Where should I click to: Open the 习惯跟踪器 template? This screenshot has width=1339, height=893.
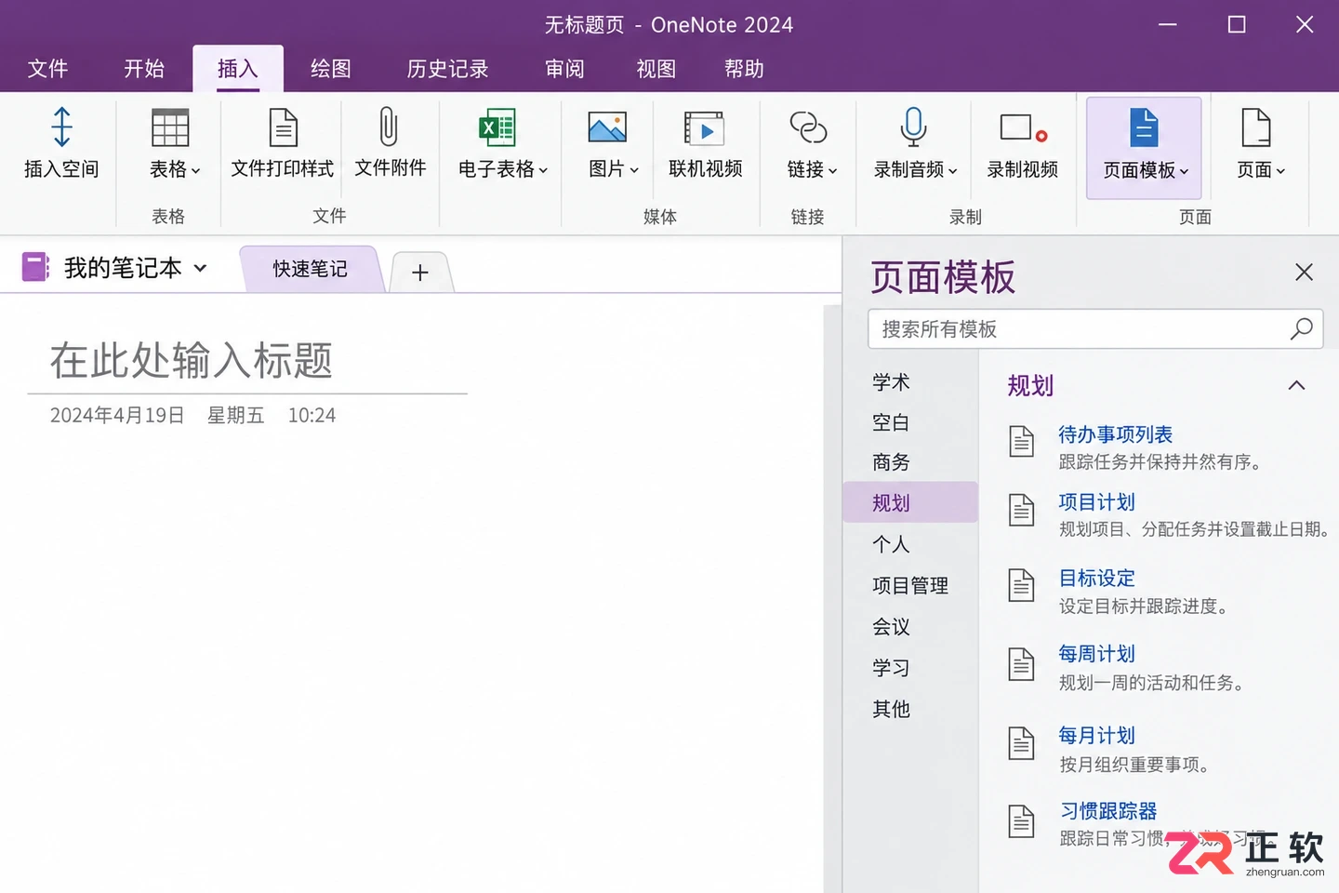pos(1108,811)
